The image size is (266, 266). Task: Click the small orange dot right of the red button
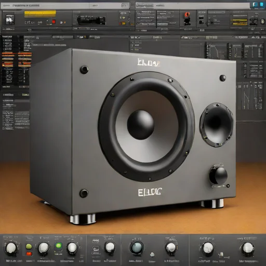[64, 22]
